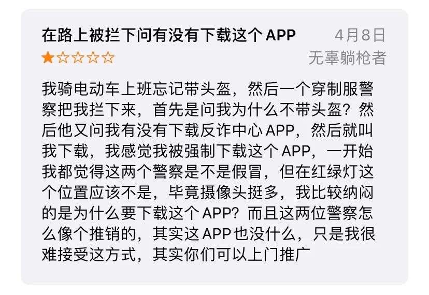Click the second empty star

coord(63,57)
